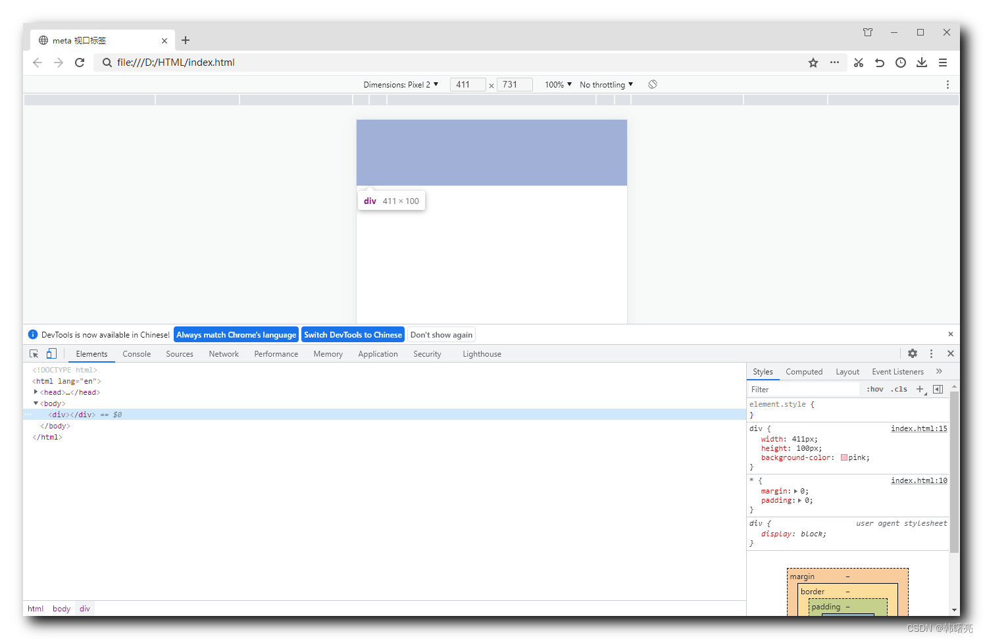Click the address bar URL
This screenshot has width=983, height=639.
tap(176, 63)
